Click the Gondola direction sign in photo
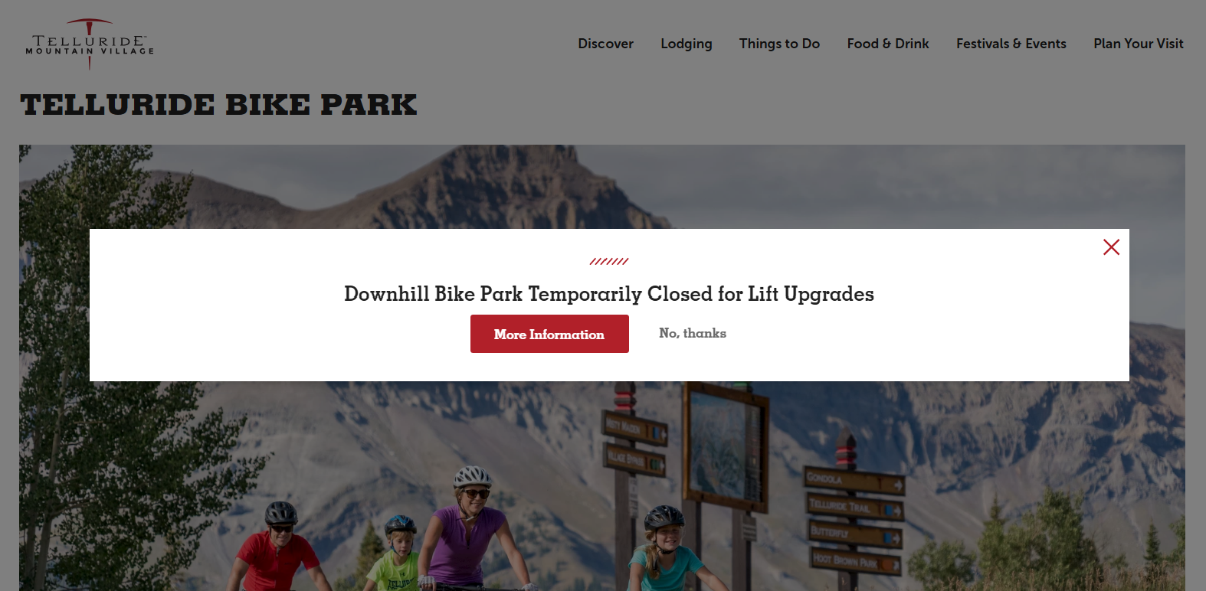The height and width of the screenshot is (591, 1206). click(854, 480)
